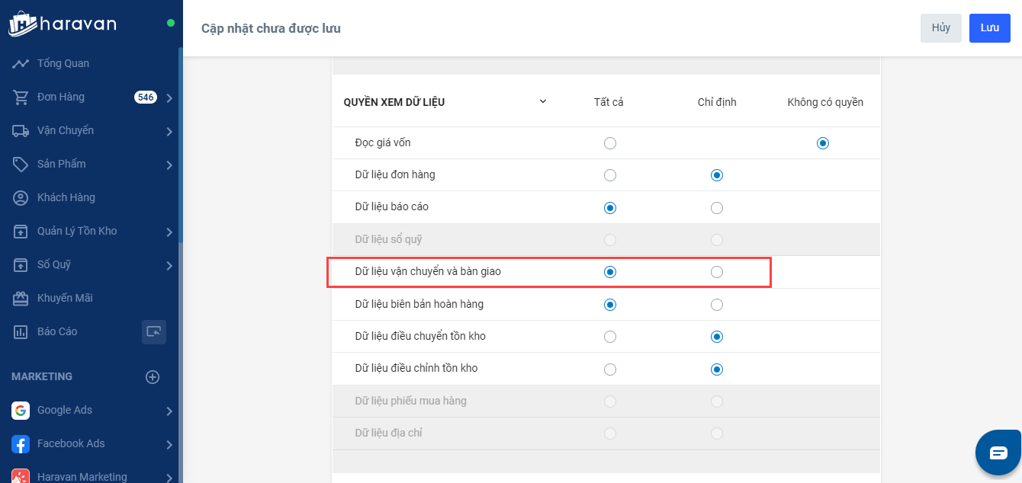Click the Lưu save button
The width and height of the screenshot is (1022, 483).
989,28
